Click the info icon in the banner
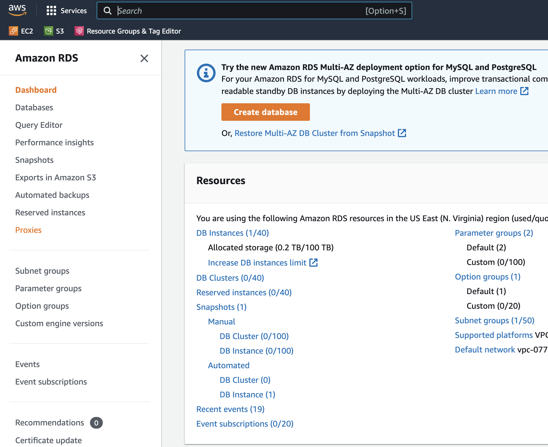 pyautogui.click(x=206, y=73)
